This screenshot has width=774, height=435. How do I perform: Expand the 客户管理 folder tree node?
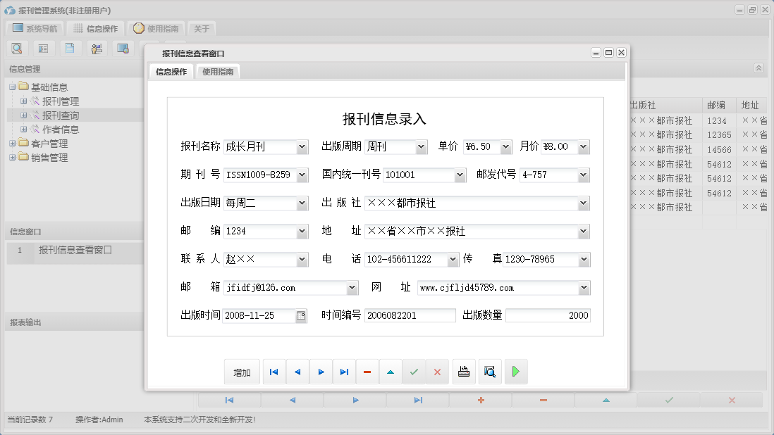click(14, 144)
